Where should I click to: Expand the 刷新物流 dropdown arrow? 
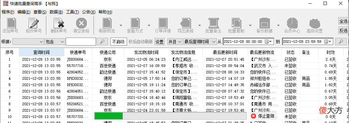tap(121, 25)
